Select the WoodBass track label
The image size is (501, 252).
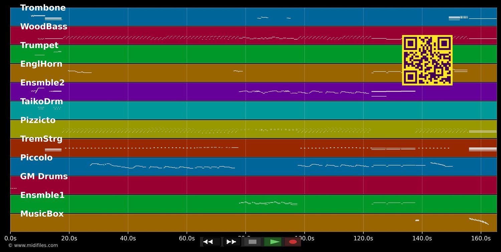point(44,27)
